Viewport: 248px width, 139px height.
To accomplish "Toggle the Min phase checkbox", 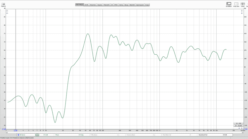I will (x=90, y=135).
